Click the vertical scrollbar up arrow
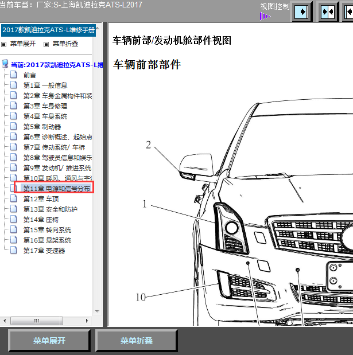The width and height of the screenshot is (353, 355). (x=98, y=28)
